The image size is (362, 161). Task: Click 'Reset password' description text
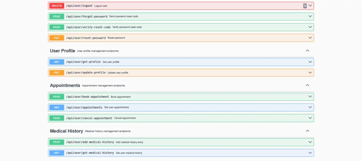click(x=116, y=38)
